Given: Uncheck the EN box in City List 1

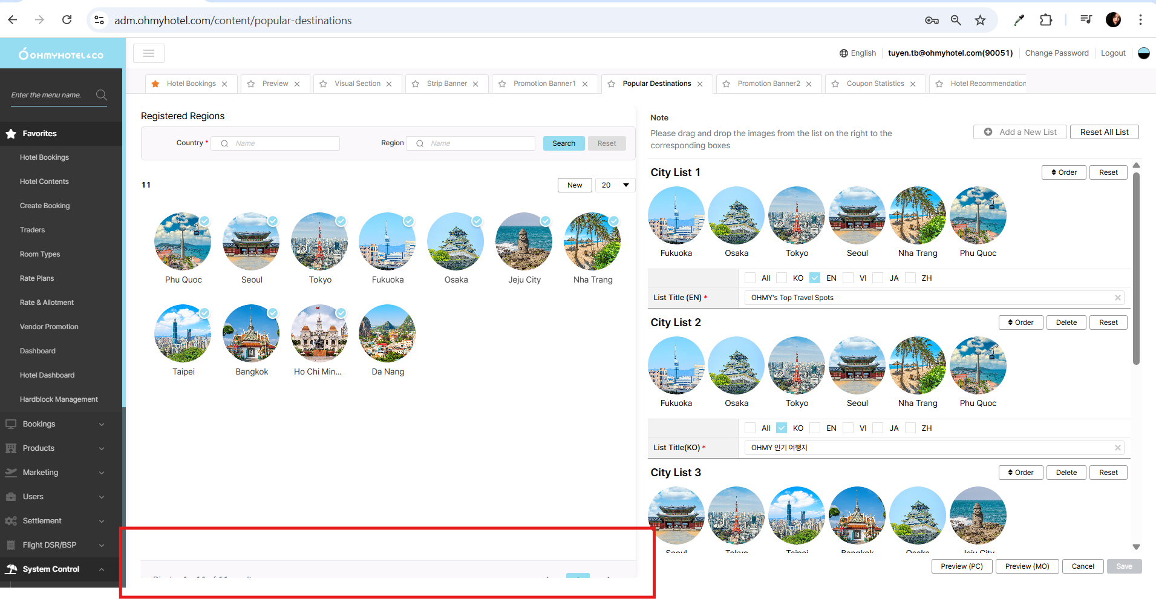Looking at the screenshot, I should click(x=815, y=278).
